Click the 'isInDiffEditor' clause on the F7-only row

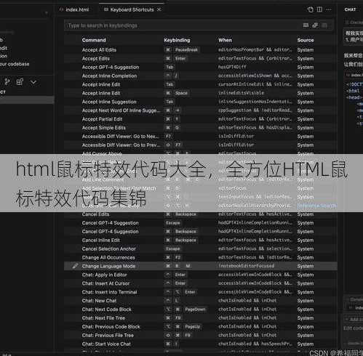coord(236,137)
